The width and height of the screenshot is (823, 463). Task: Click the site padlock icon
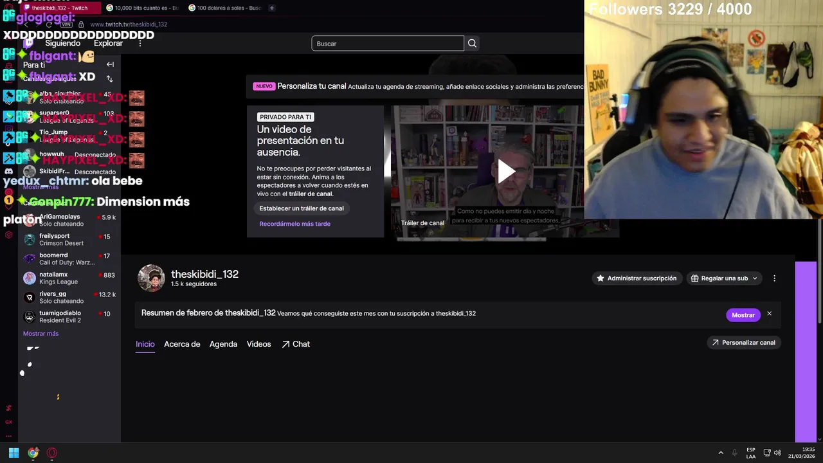point(81,24)
